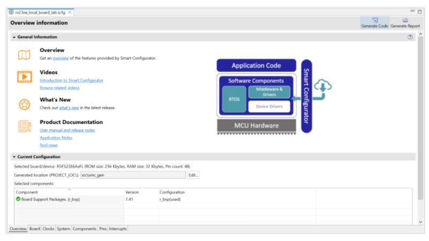The image size is (429, 241).
Task: Click the Overview map icon
Action: (24, 55)
